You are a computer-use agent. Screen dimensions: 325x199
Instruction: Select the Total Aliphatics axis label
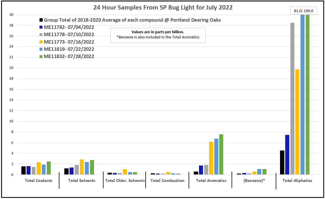click(297, 181)
